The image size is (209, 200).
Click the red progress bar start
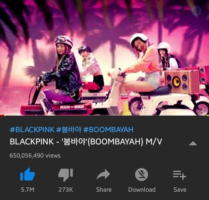(x=2, y=116)
